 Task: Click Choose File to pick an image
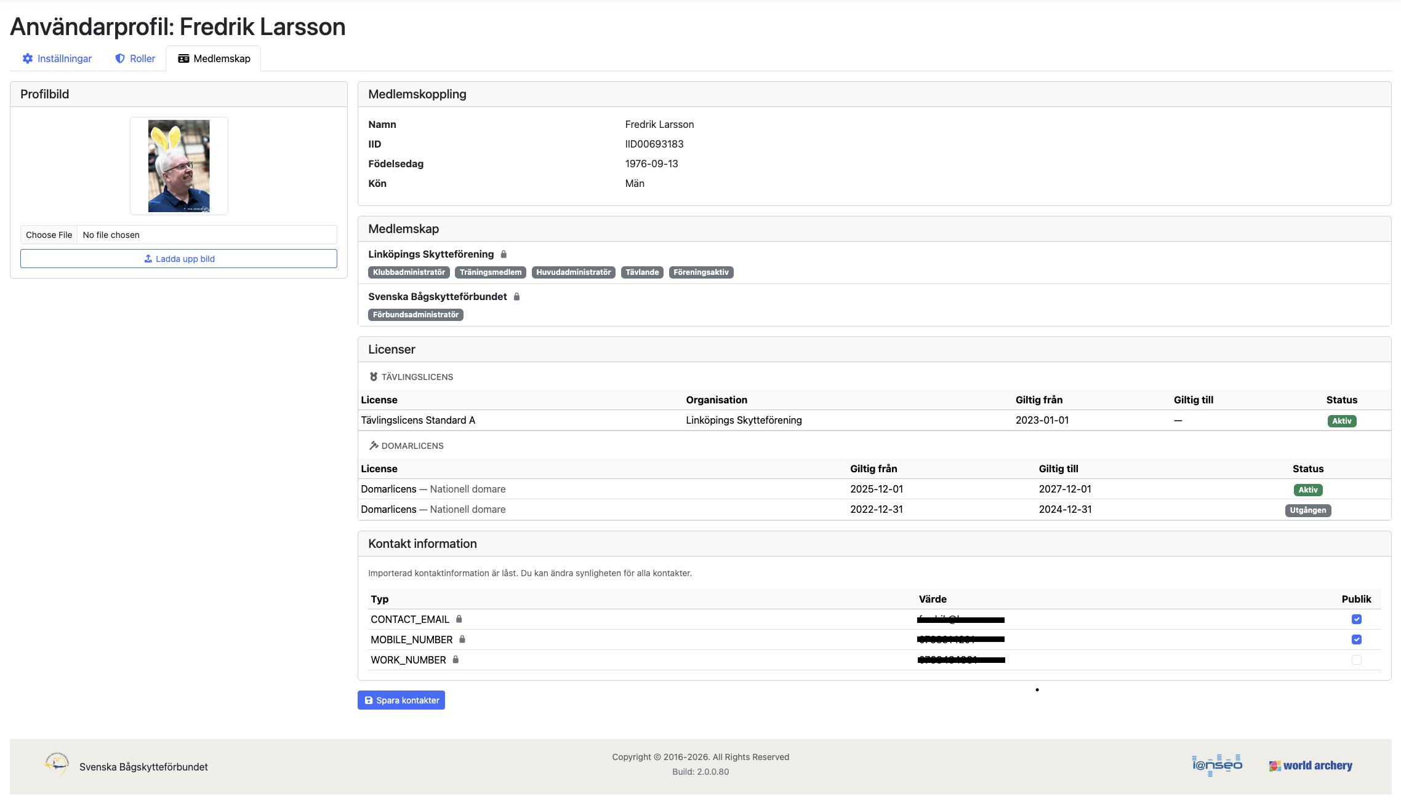[x=49, y=235]
